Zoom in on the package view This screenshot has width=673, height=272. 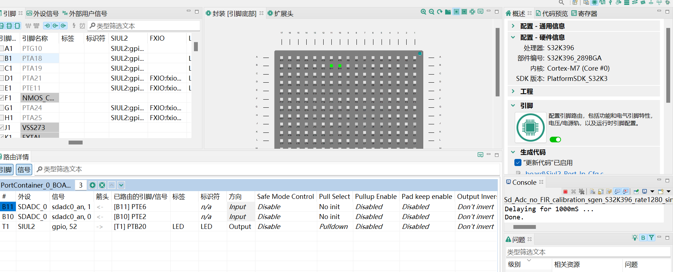coord(423,12)
